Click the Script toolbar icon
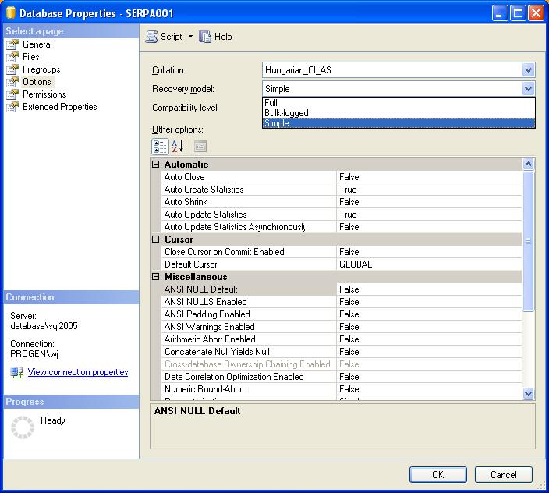549x493 pixels. point(152,37)
